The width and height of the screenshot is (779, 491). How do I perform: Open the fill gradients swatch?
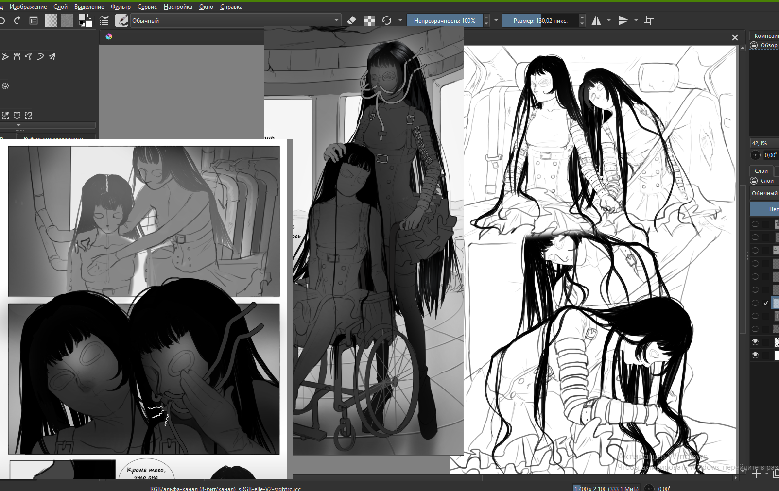pos(51,20)
